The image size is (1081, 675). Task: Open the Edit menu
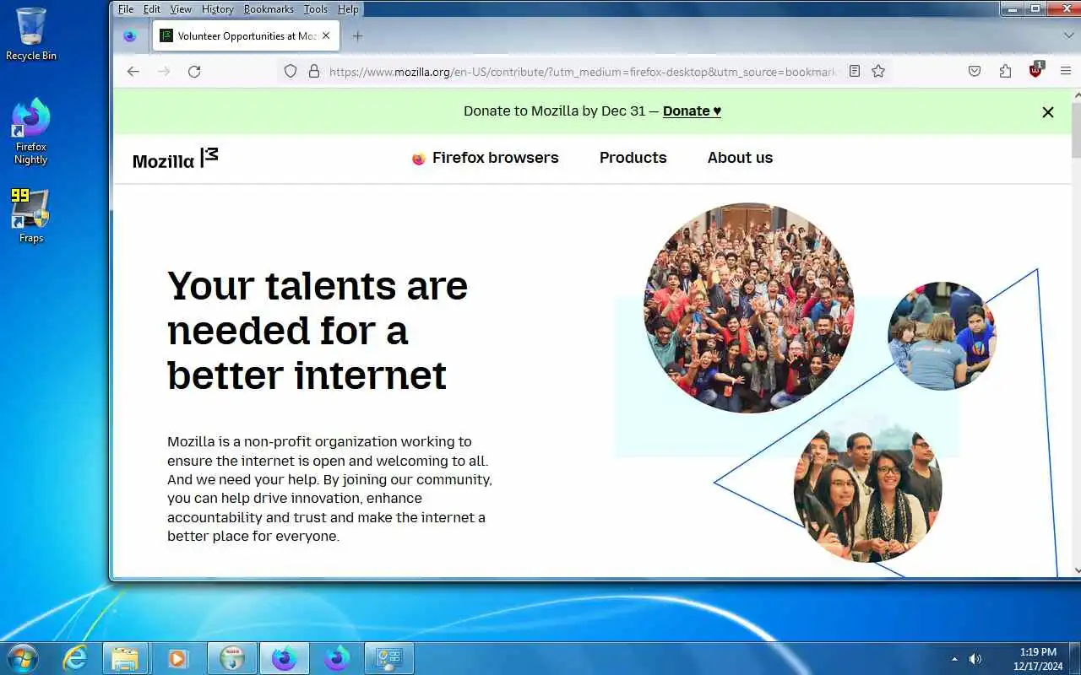point(152,9)
